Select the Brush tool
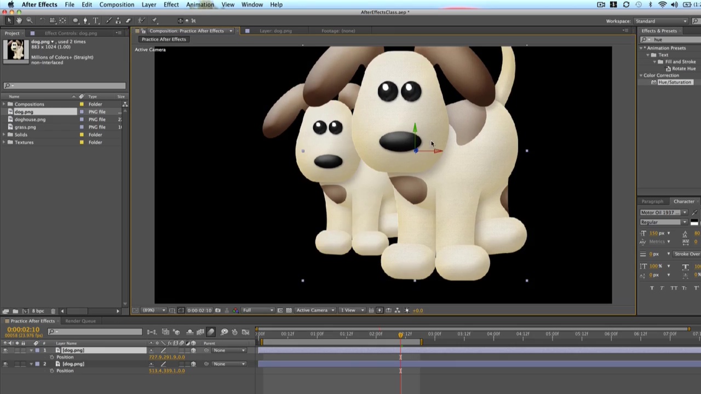The height and width of the screenshot is (394, 701). click(109, 21)
